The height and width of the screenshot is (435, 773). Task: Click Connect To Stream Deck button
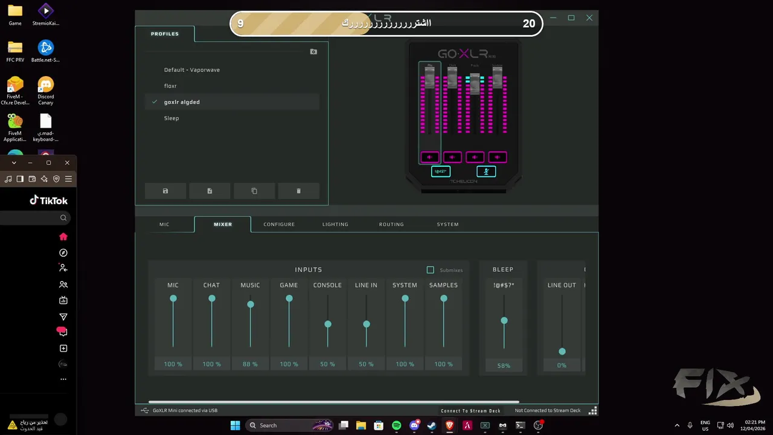[471, 411]
